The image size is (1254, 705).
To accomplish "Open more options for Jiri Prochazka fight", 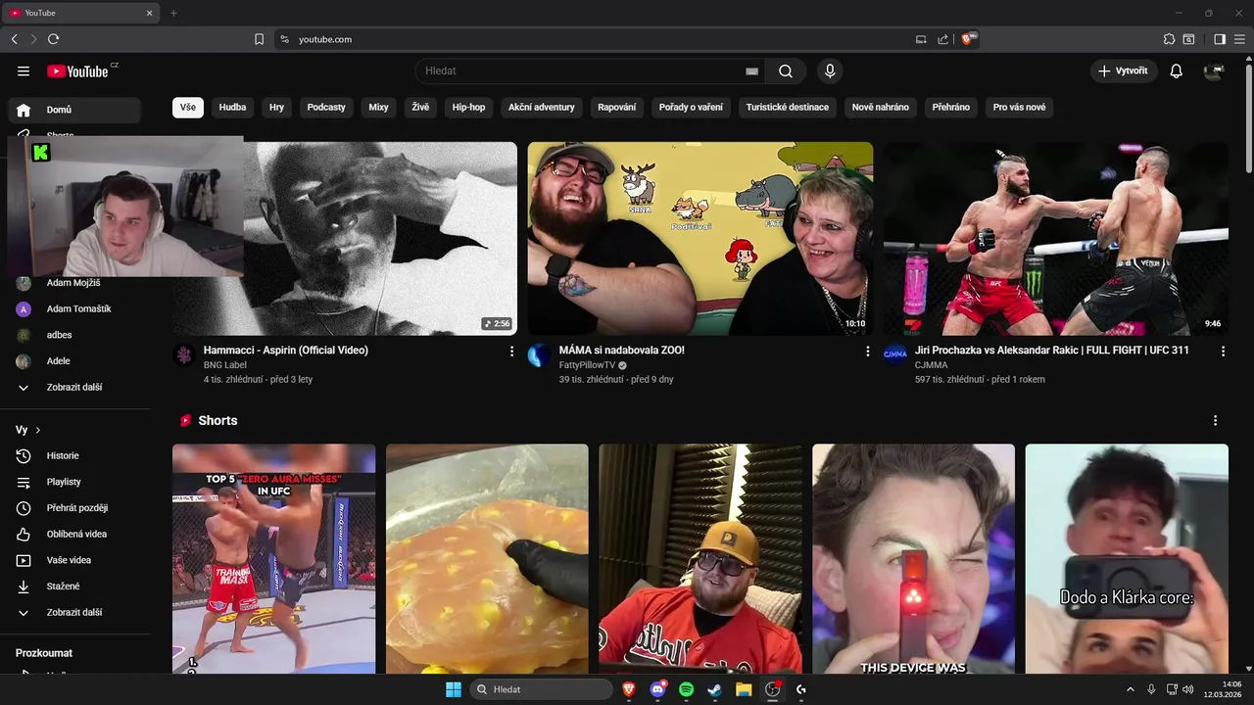I will pyautogui.click(x=1223, y=351).
